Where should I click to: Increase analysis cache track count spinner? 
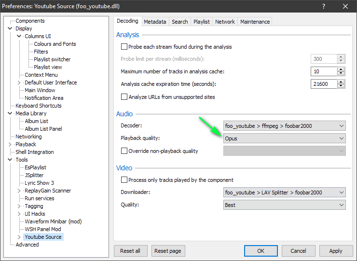341,69
